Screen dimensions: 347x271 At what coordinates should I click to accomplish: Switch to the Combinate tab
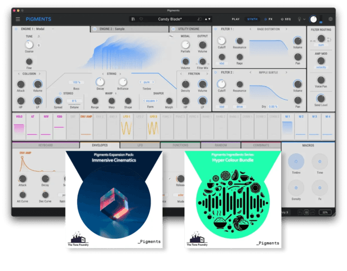261,145
